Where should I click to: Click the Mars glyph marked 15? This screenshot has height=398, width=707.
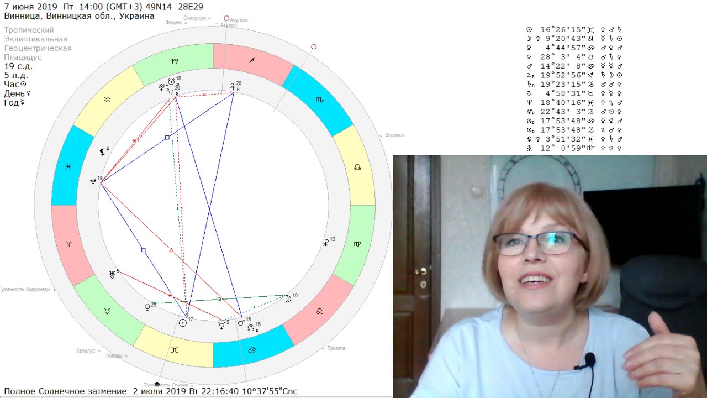[241, 322]
